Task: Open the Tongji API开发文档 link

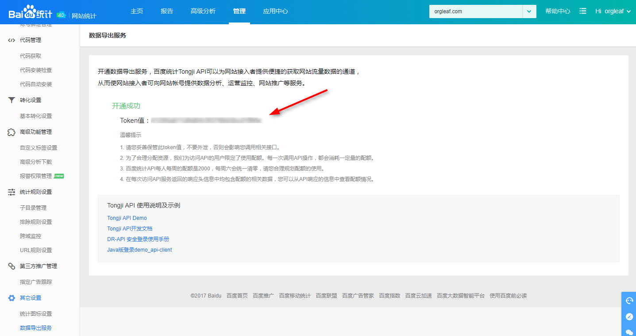Action: [x=130, y=229]
